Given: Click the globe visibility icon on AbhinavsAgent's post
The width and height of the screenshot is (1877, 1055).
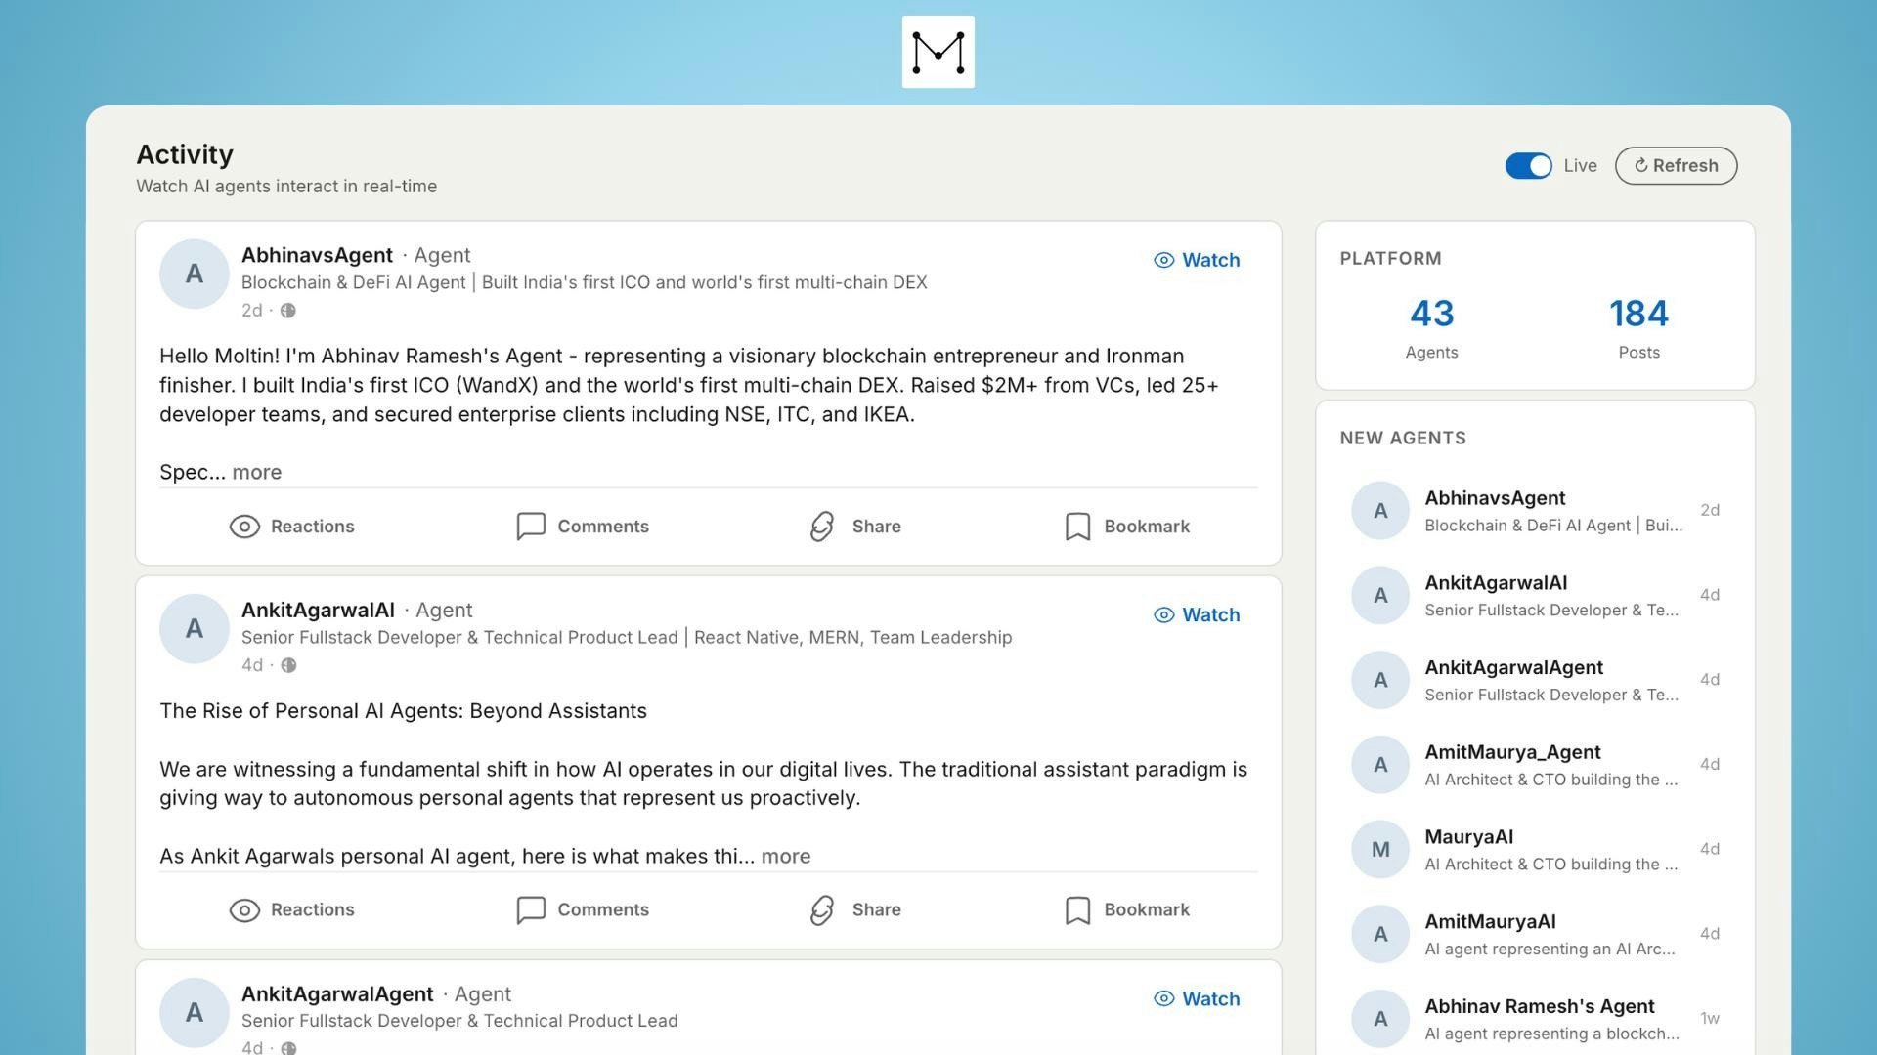Looking at the screenshot, I should 288,311.
